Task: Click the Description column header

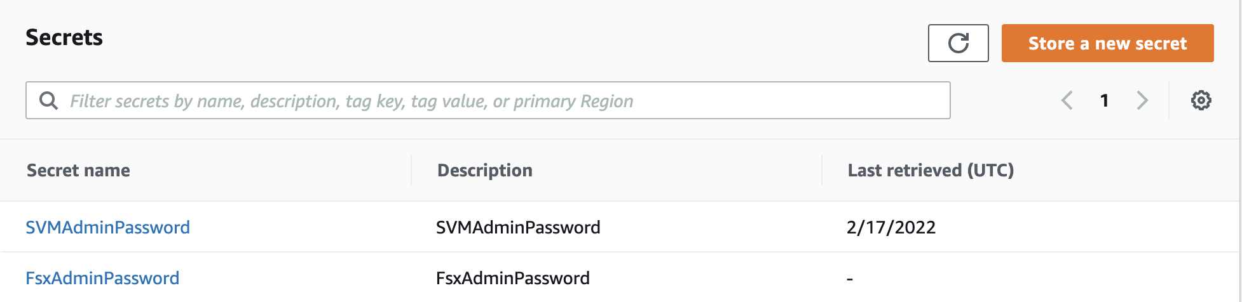Action: coord(485,170)
